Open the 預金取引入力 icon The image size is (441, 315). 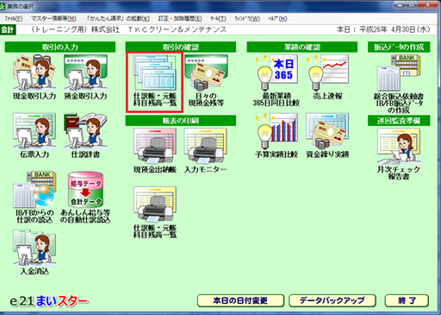tap(85, 77)
